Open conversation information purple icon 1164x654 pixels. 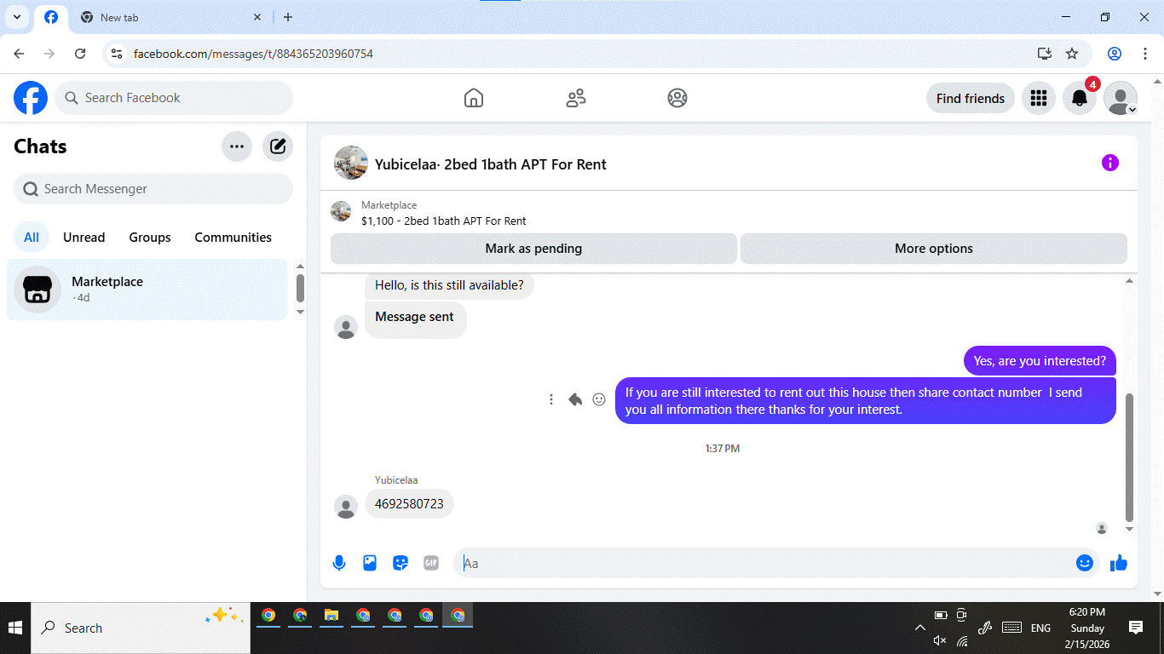[1109, 163]
